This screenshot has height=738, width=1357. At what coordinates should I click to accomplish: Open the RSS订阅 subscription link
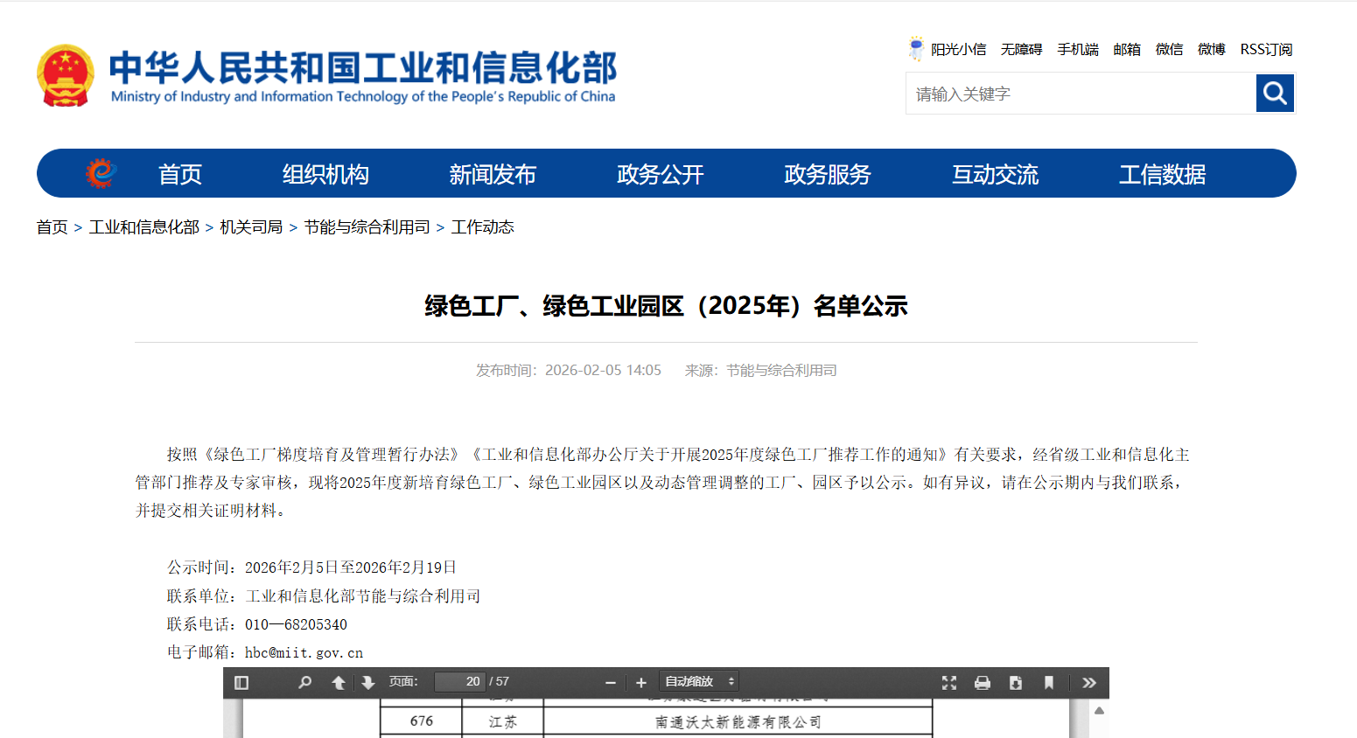pos(1266,49)
